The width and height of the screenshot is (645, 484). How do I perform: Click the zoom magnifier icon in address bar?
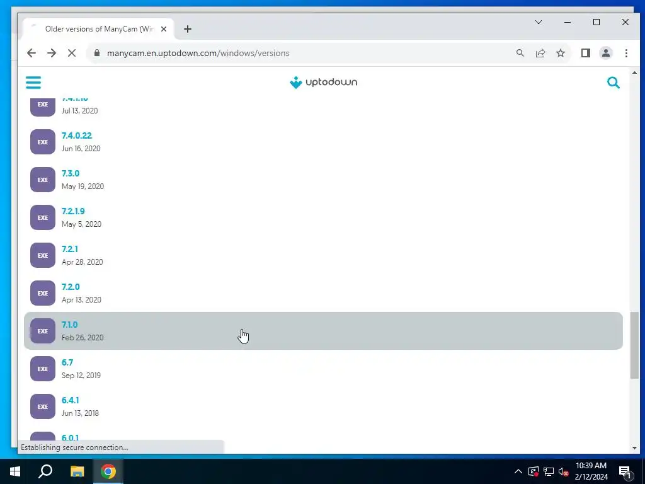click(520, 53)
